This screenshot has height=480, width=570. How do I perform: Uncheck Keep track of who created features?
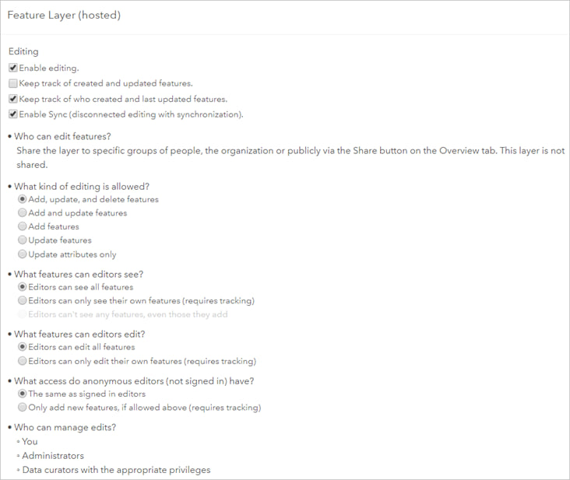click(13, 99)
